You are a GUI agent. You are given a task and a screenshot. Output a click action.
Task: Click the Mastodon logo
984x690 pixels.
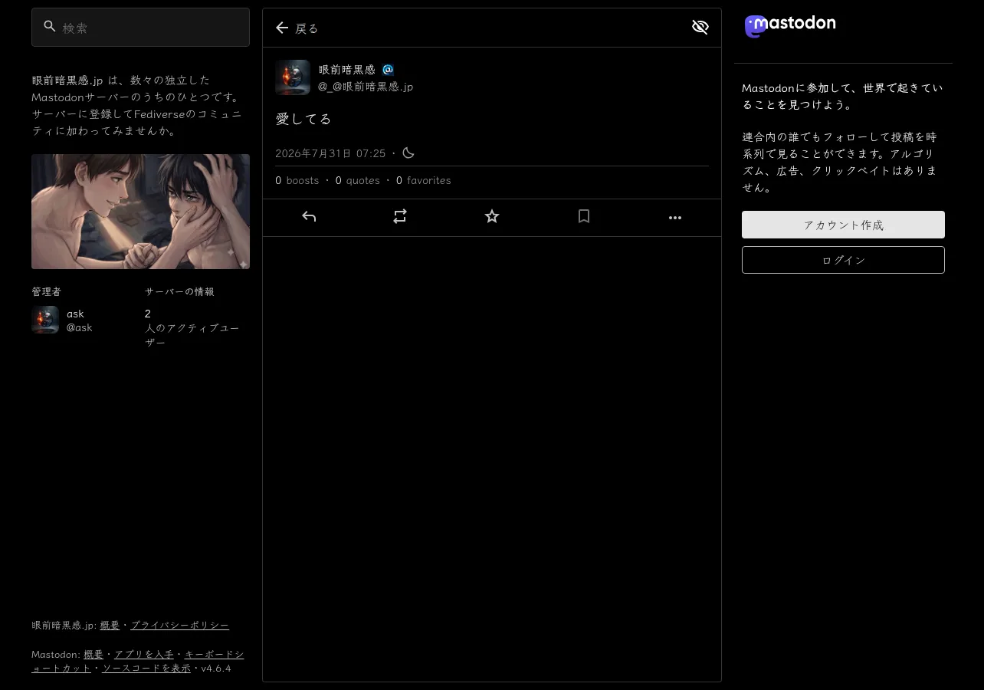click(x=790, y=26)
